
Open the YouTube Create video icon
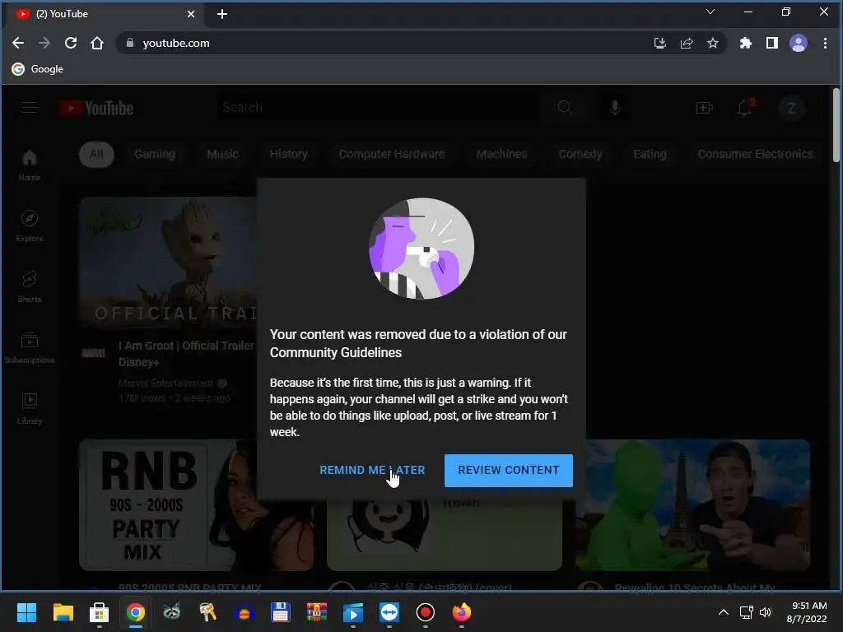[x=705, y=108]
